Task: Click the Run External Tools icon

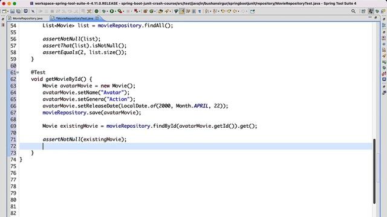Action: (120, 11)
